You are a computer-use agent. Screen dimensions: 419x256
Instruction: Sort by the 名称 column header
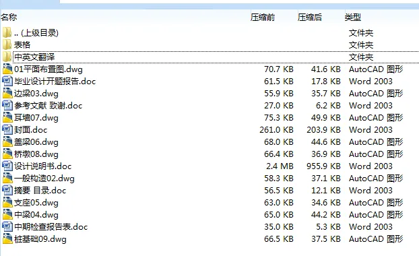coord(9,18)
